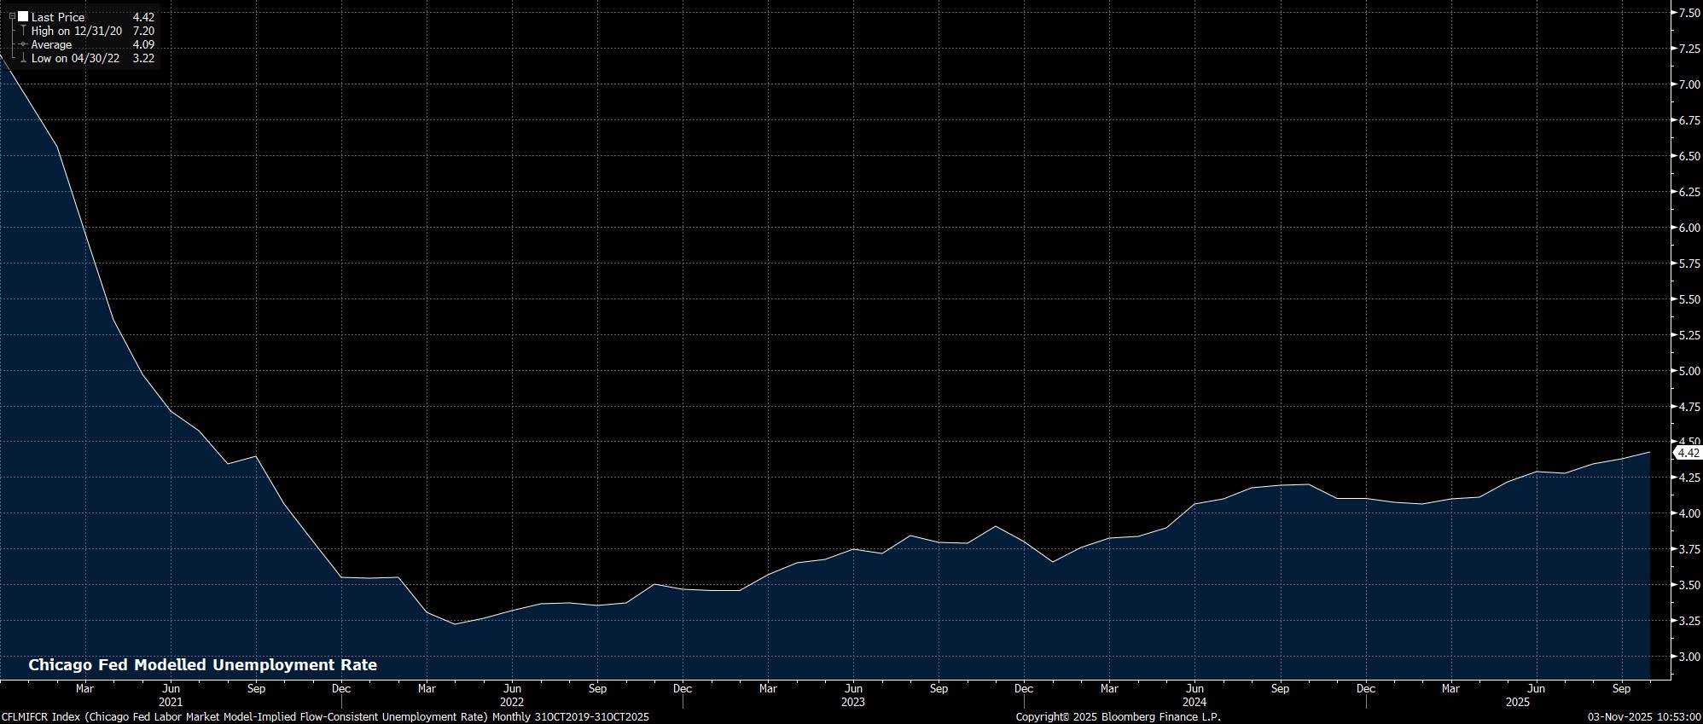Screen dimensions: 1703x724
Task: Select the High on 12/31/20 legend entry
Action: click(x=77, y=31)
